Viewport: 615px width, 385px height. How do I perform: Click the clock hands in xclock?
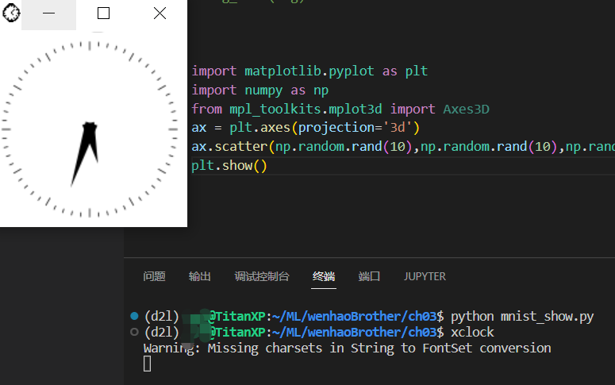(86, 153)
